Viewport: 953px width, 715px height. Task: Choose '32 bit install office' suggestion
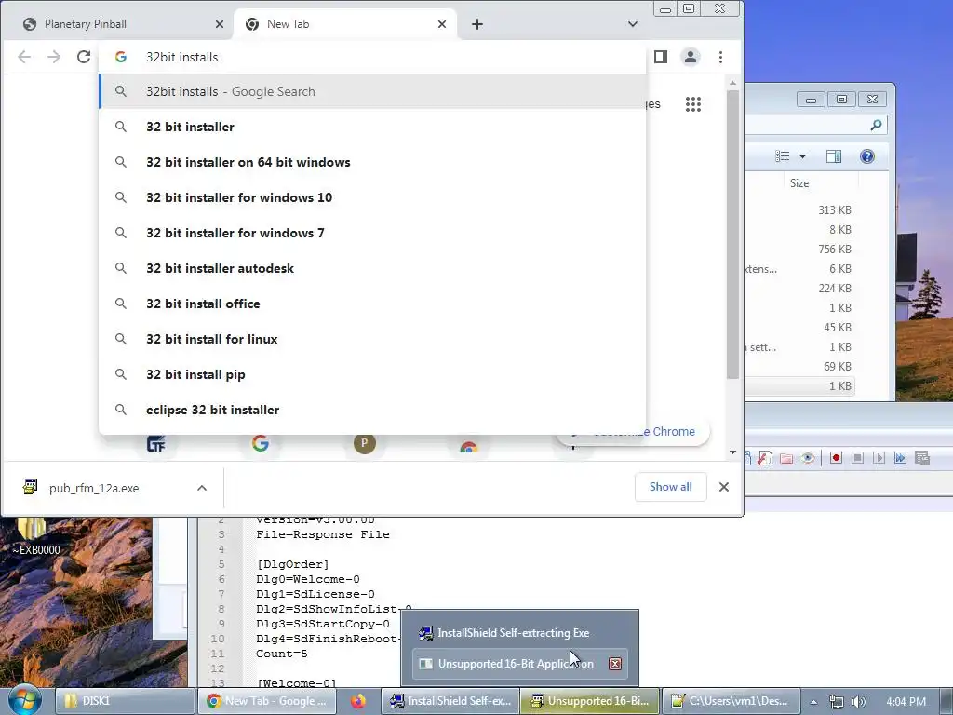pyautogui.click(x=372, y=304)
